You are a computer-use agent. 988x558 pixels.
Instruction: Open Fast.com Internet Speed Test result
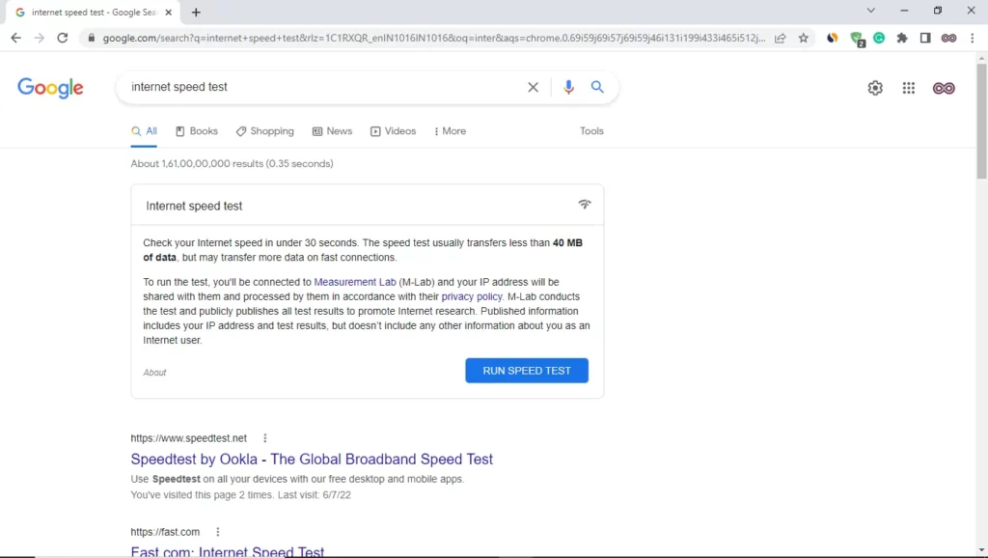(228, 551)
